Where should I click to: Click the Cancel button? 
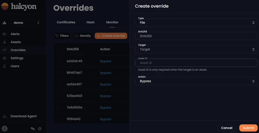click(227, 128)
